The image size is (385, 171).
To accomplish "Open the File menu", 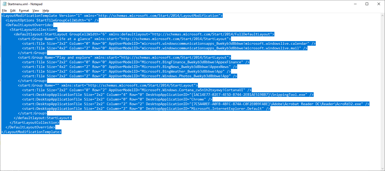I will pos(4,11).
